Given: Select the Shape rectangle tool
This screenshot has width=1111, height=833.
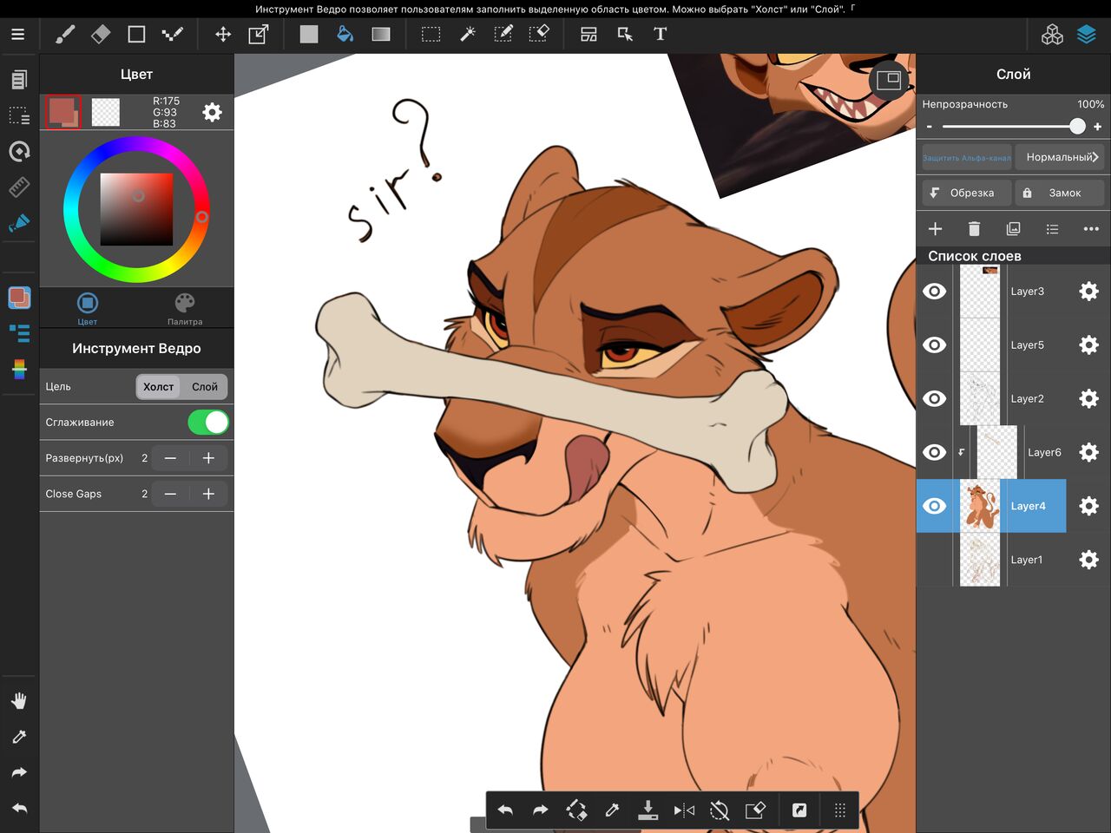Looking at the screenshot, I should [136, 34].
